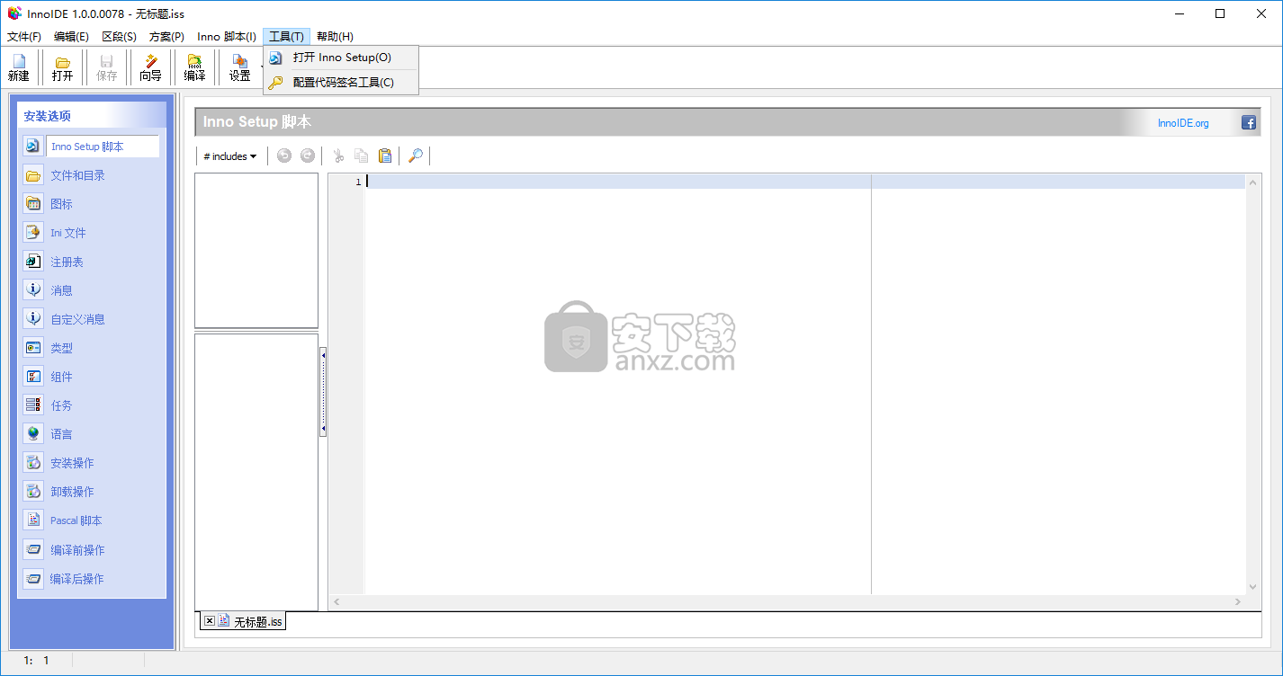Click the vertical scrollbar down arrow
This screenshot has width=1283, height=676.
pyautogui.click(x=1253, y=586)
